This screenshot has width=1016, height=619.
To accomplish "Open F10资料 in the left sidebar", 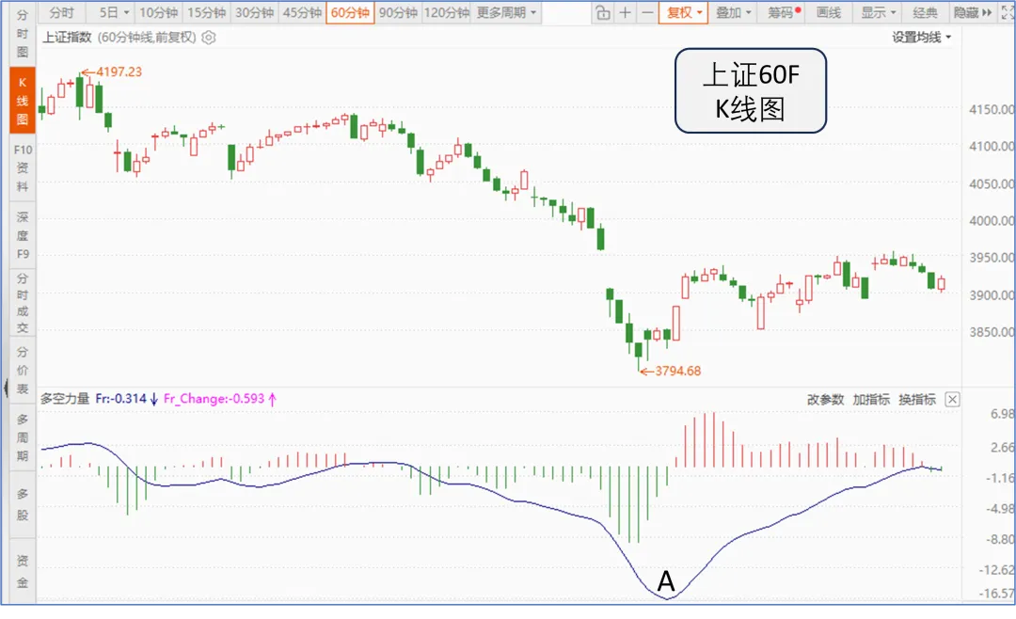I will [x=22, y=167].
